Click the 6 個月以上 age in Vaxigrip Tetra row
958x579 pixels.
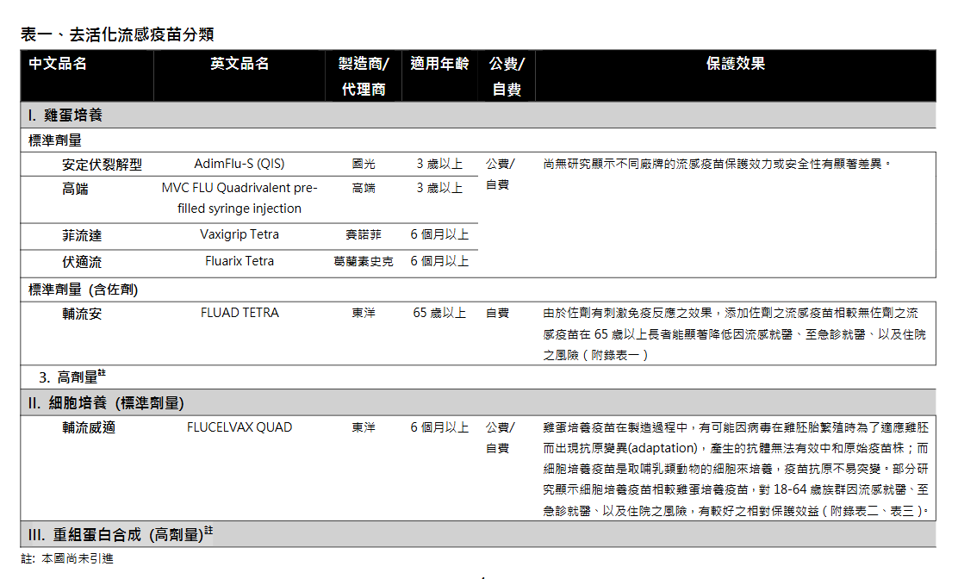pyautogui.click(x=439, y=234)
